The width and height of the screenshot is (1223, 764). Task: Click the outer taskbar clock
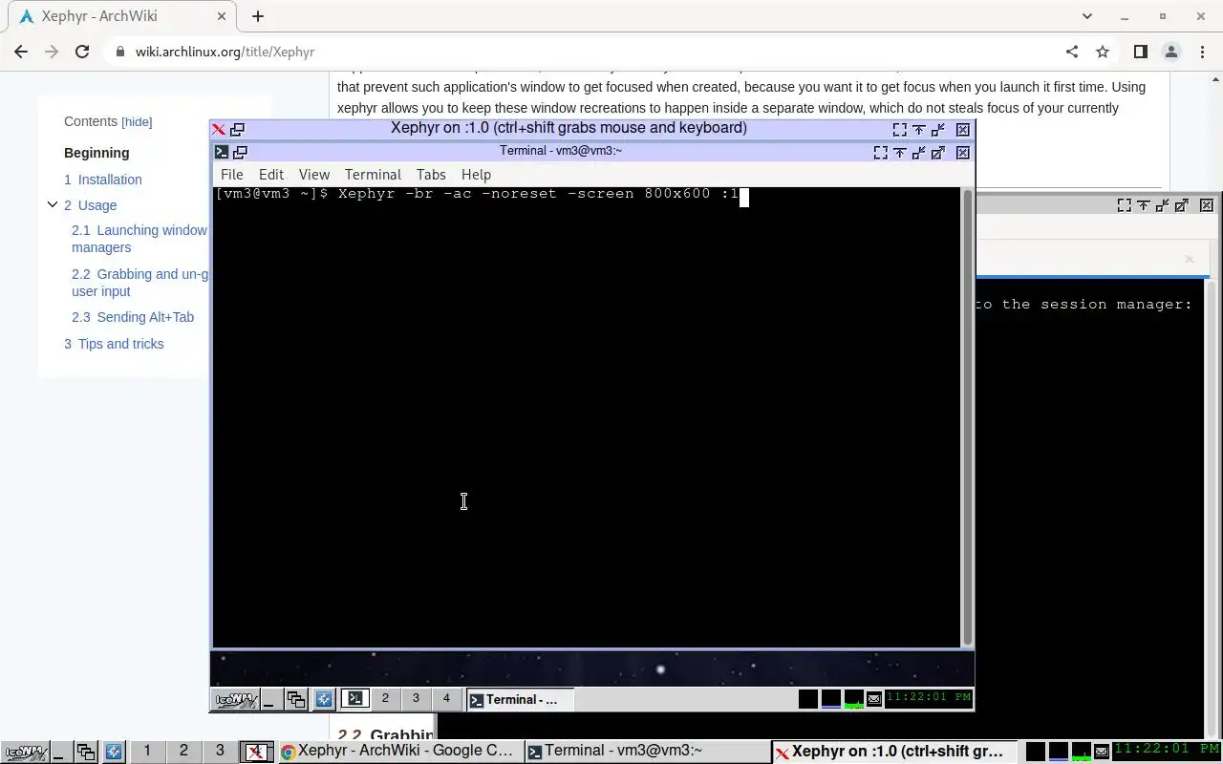pos(1167,750)
